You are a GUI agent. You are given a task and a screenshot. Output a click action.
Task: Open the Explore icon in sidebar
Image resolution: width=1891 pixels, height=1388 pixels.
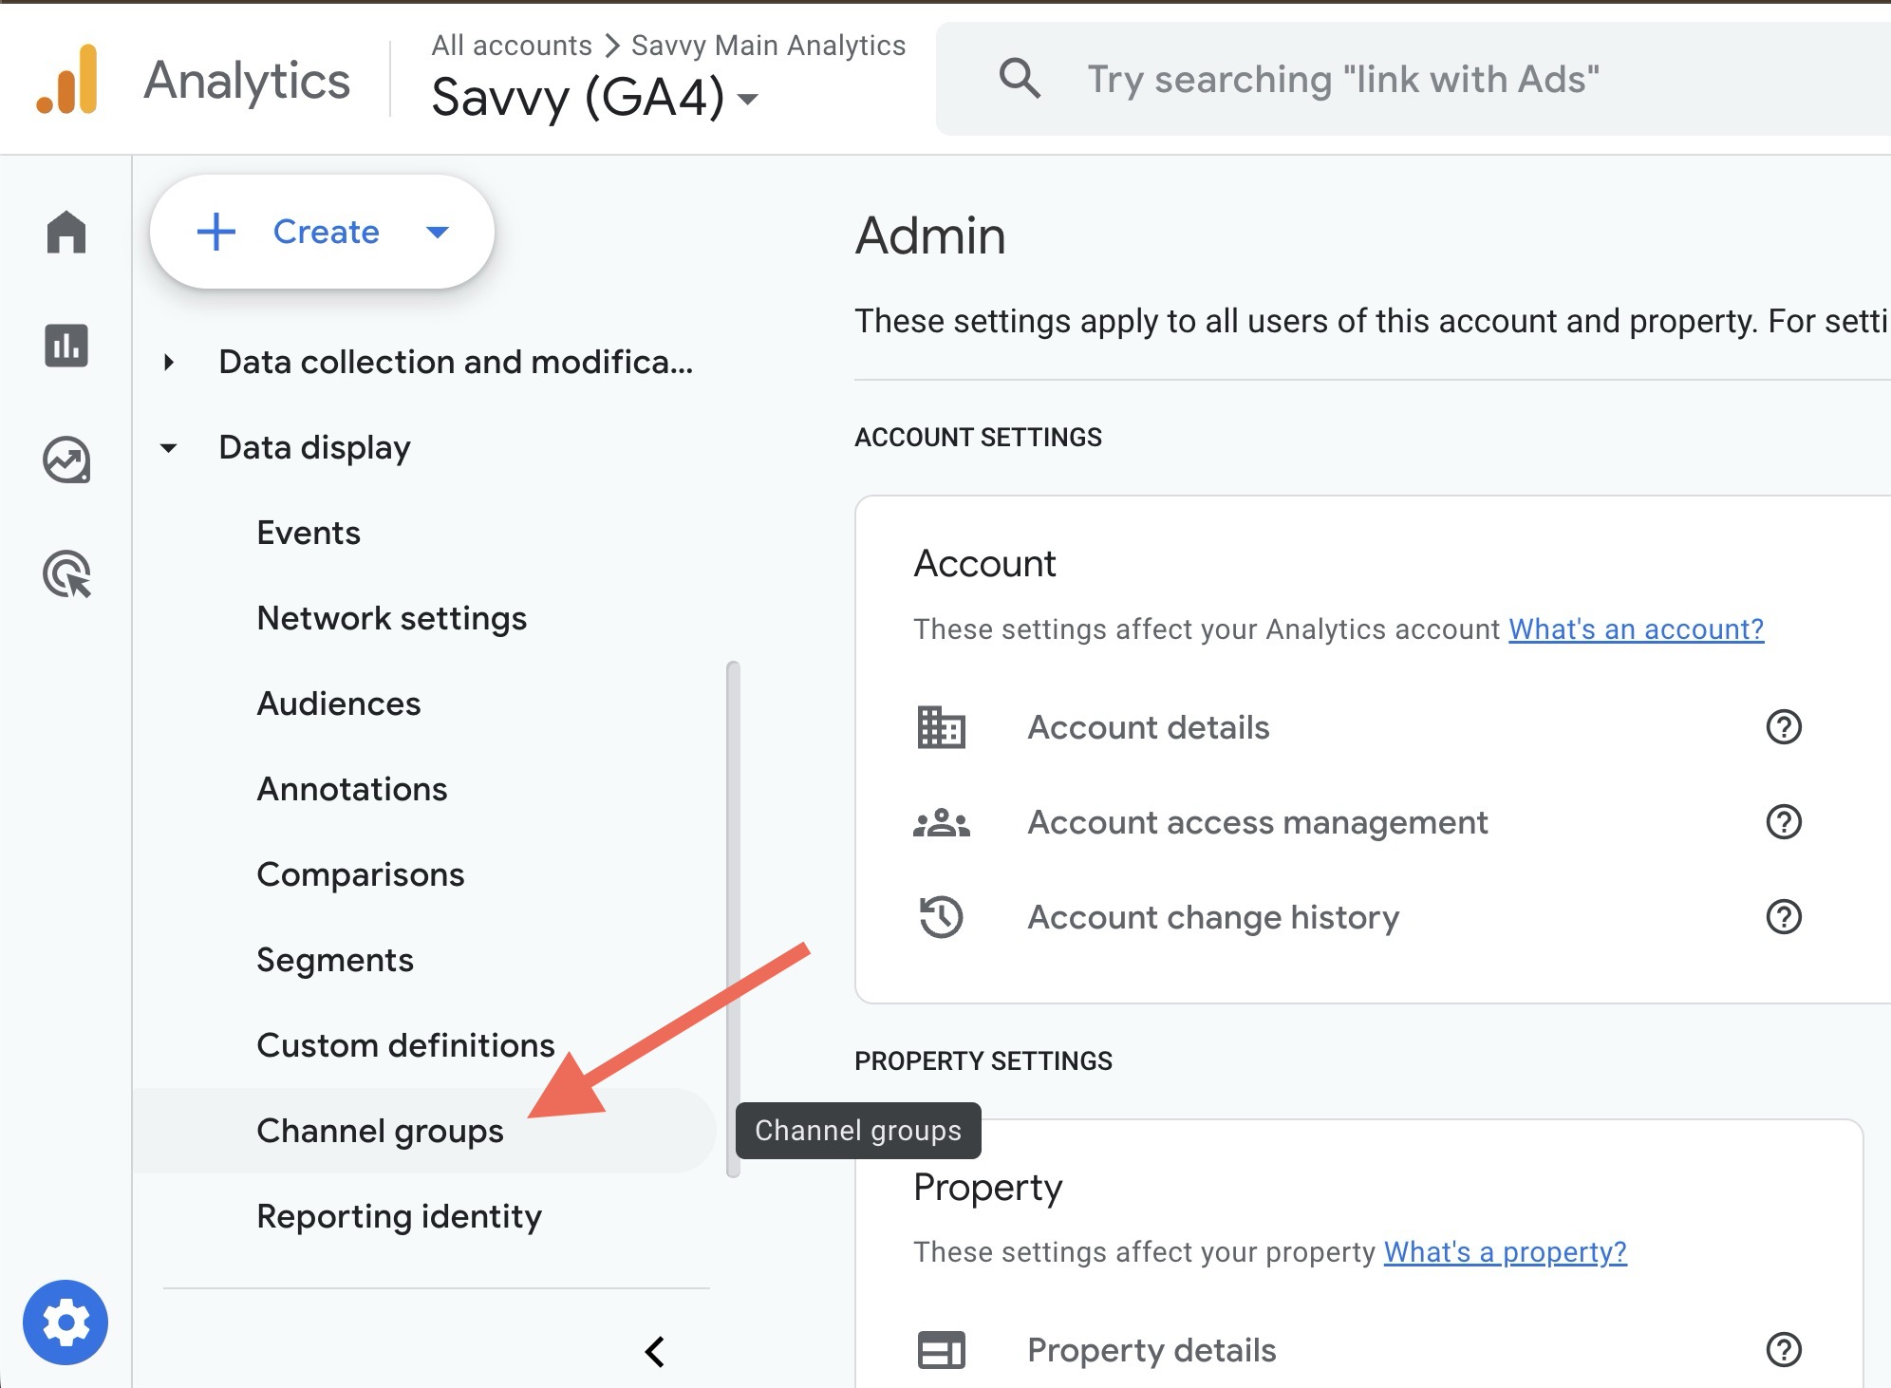tap(66, 460)
